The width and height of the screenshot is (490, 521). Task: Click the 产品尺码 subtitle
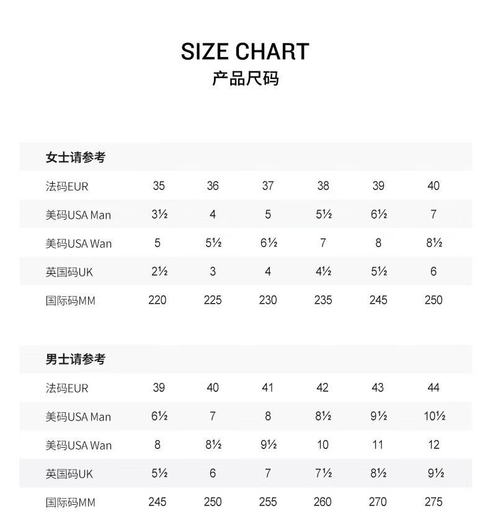click(245, 79)
